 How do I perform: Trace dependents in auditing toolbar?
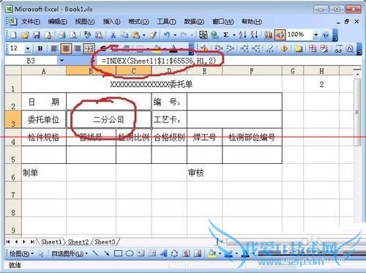tap(244, 48)
